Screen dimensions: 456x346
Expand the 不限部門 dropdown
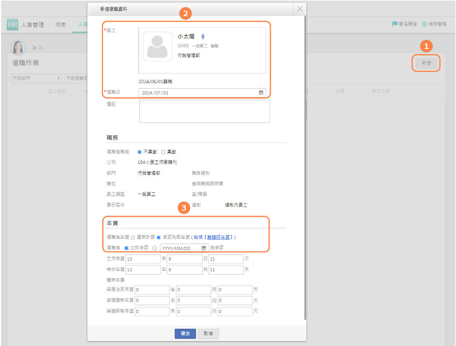click(x=36, y=78)
